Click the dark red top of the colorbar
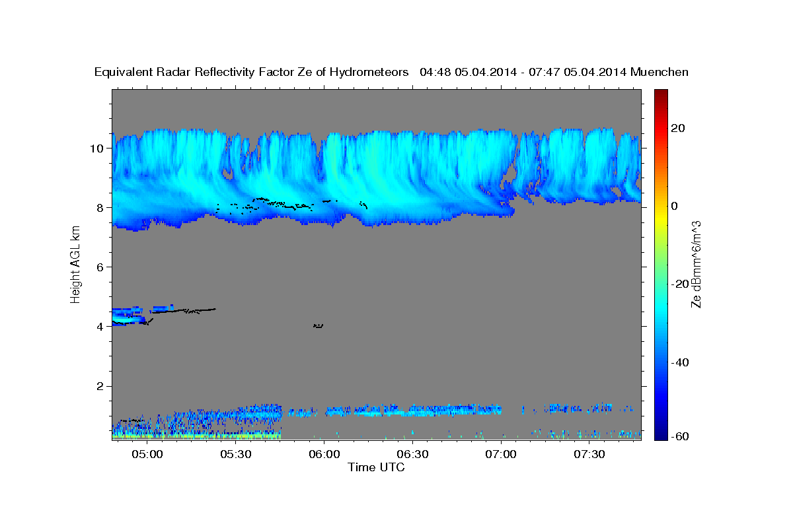Viewport: 793px width, 528px height. click(x=660, y=94)
